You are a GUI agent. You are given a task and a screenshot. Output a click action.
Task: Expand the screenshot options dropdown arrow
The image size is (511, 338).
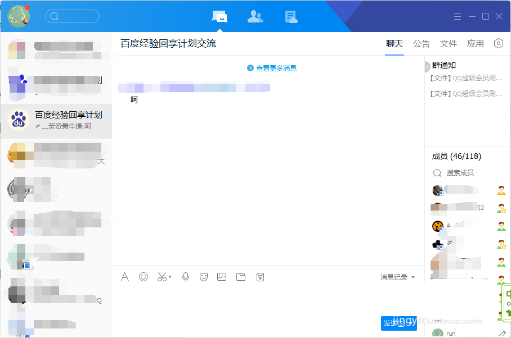click(x=170, y=277)
